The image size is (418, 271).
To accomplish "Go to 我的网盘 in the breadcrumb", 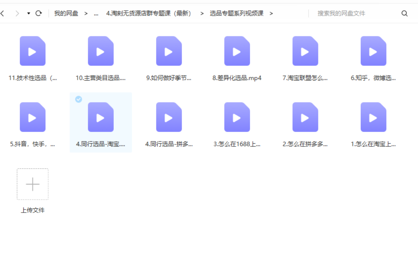I will click(66, 13).
